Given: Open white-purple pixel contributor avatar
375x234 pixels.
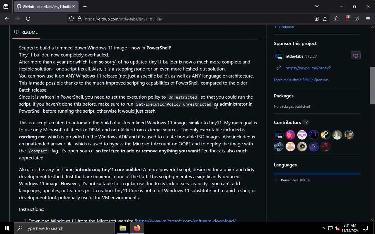Looking at the screenshot, I should point(302,135).
